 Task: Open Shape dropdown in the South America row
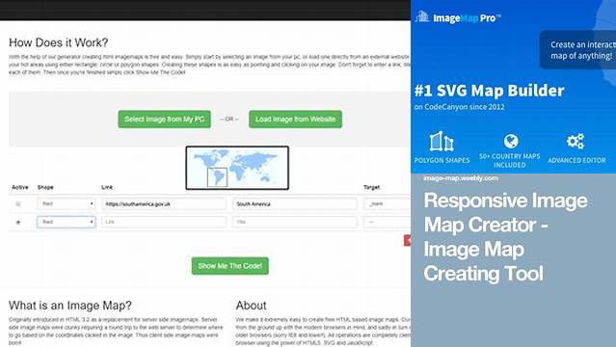(x=67, y=204)
